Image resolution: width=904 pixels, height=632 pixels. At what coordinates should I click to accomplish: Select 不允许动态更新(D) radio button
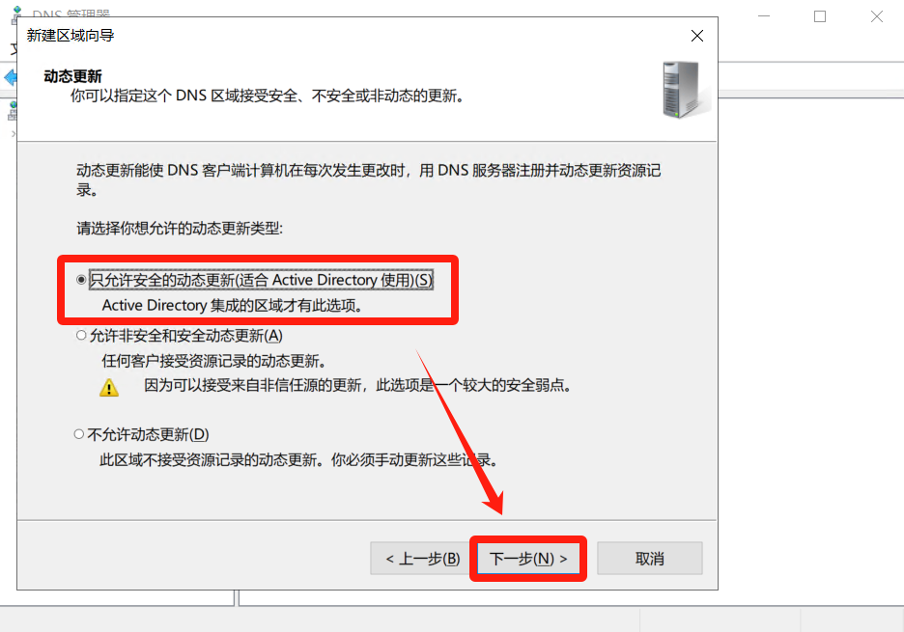click(79, 434)
